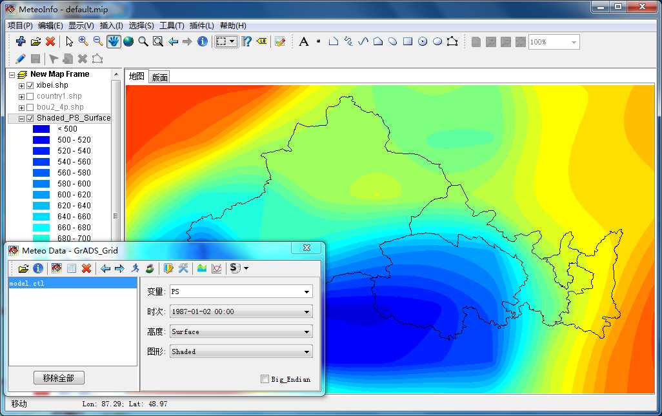Click the Open Project folder icon in main toolbar
Viewport: 662px width, 416px height.
35,41
